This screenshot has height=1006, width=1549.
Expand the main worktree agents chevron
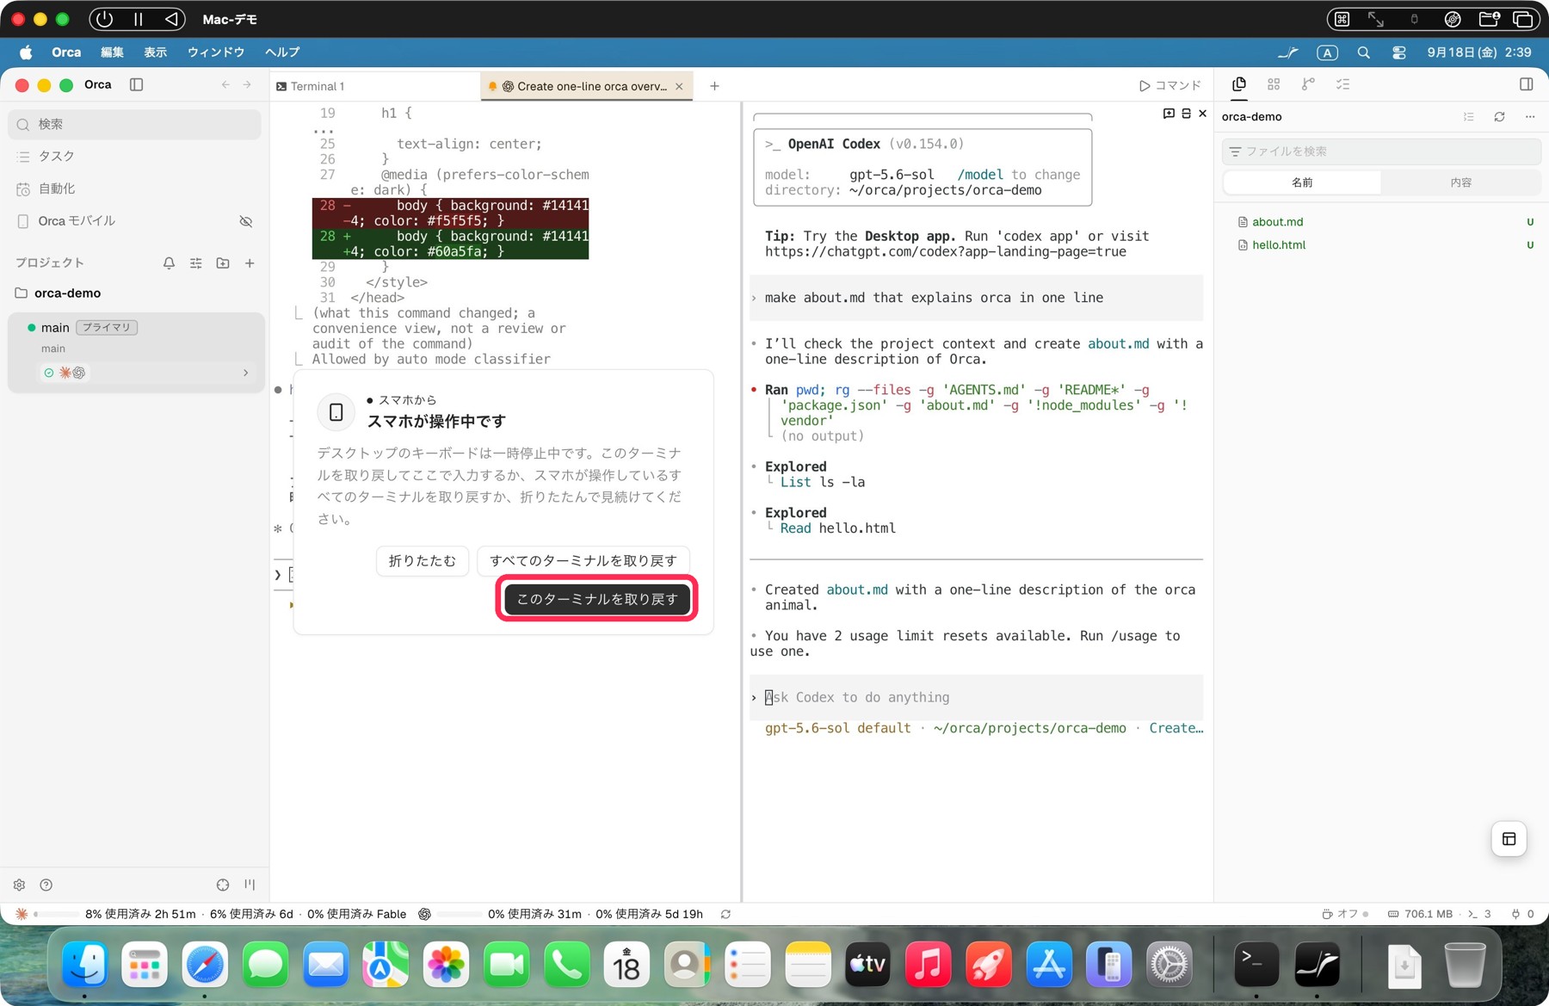tap(245, 373)
